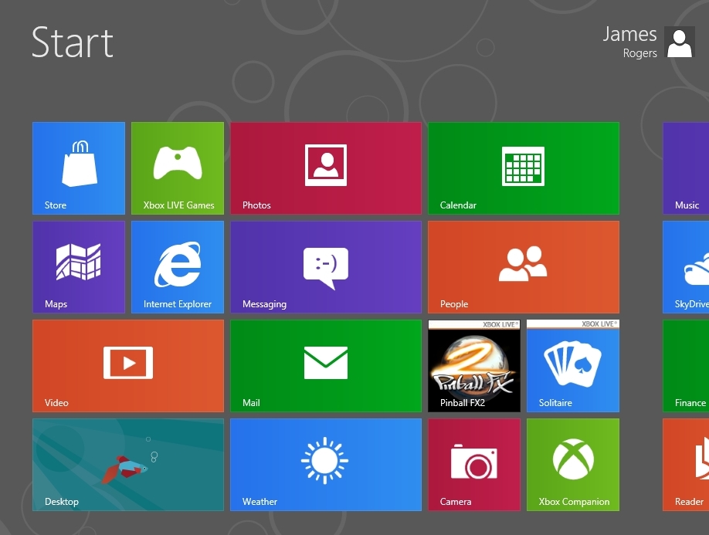Open the Music tile
709x535 pixels.
click(x=686, y=168)
